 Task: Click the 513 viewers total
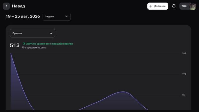coord(15,45)
